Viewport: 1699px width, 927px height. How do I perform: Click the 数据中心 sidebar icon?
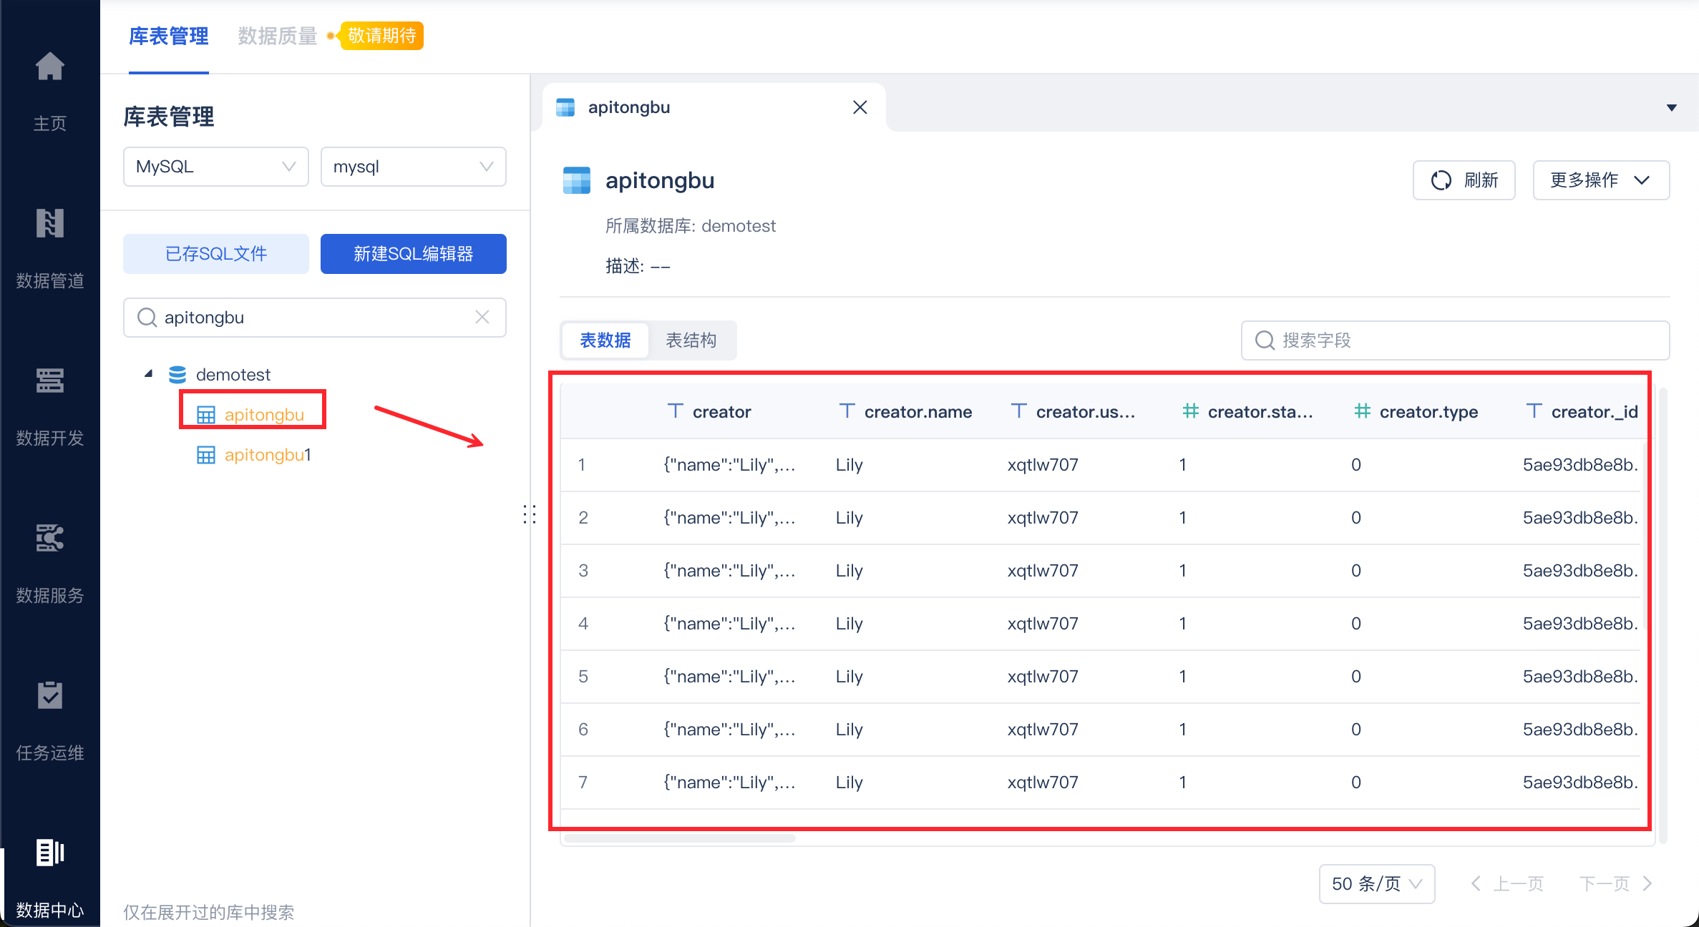(49, 853)
